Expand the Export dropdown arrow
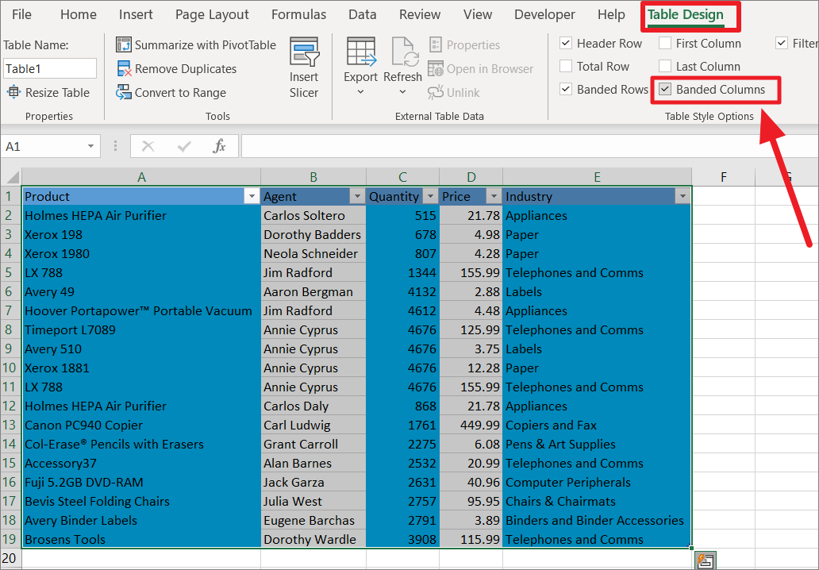819x570 pixels. pyautogui.click(x=360, y=92)
